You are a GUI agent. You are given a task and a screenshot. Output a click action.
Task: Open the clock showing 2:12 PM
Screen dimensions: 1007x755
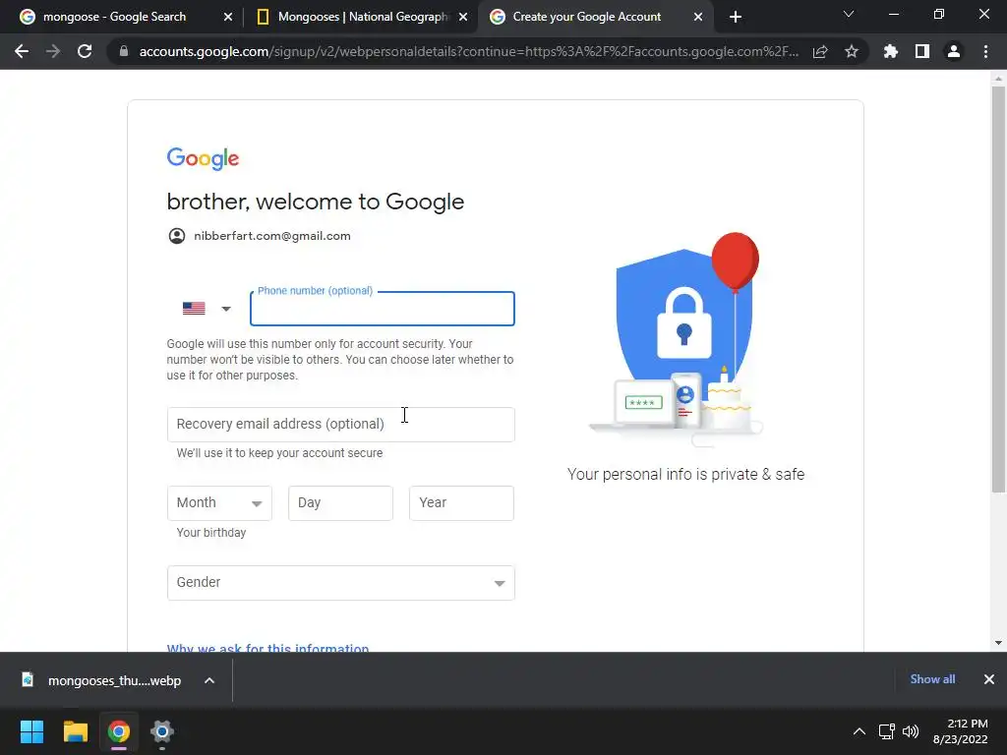point(960,731)
